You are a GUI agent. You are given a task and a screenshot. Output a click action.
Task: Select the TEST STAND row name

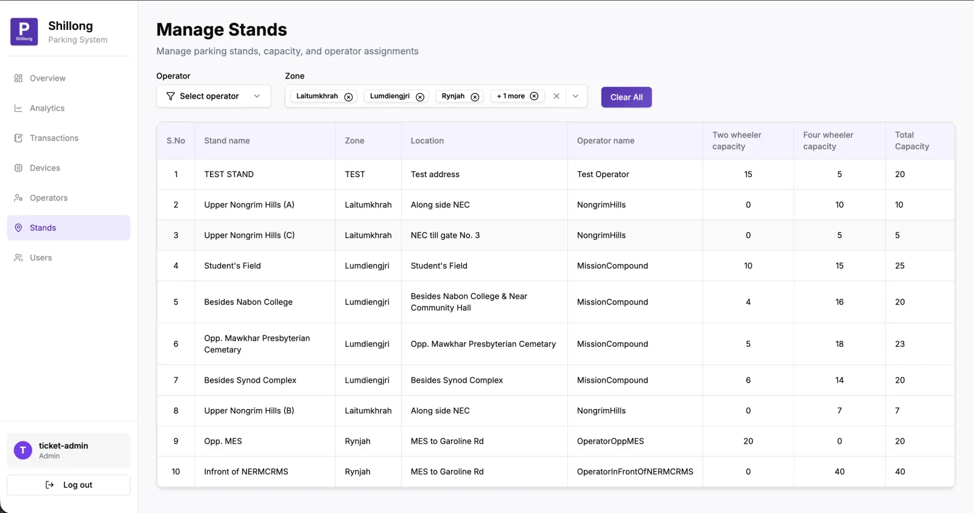click(229, 175)
